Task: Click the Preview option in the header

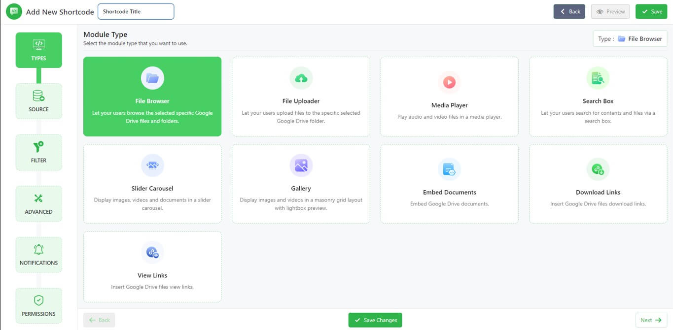Action: 610,11
